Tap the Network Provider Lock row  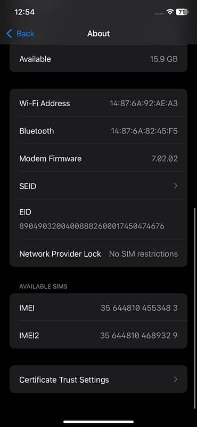coord(98,254)
